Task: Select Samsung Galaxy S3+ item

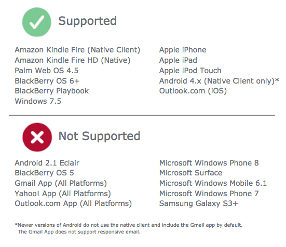Action: [199, 203]
